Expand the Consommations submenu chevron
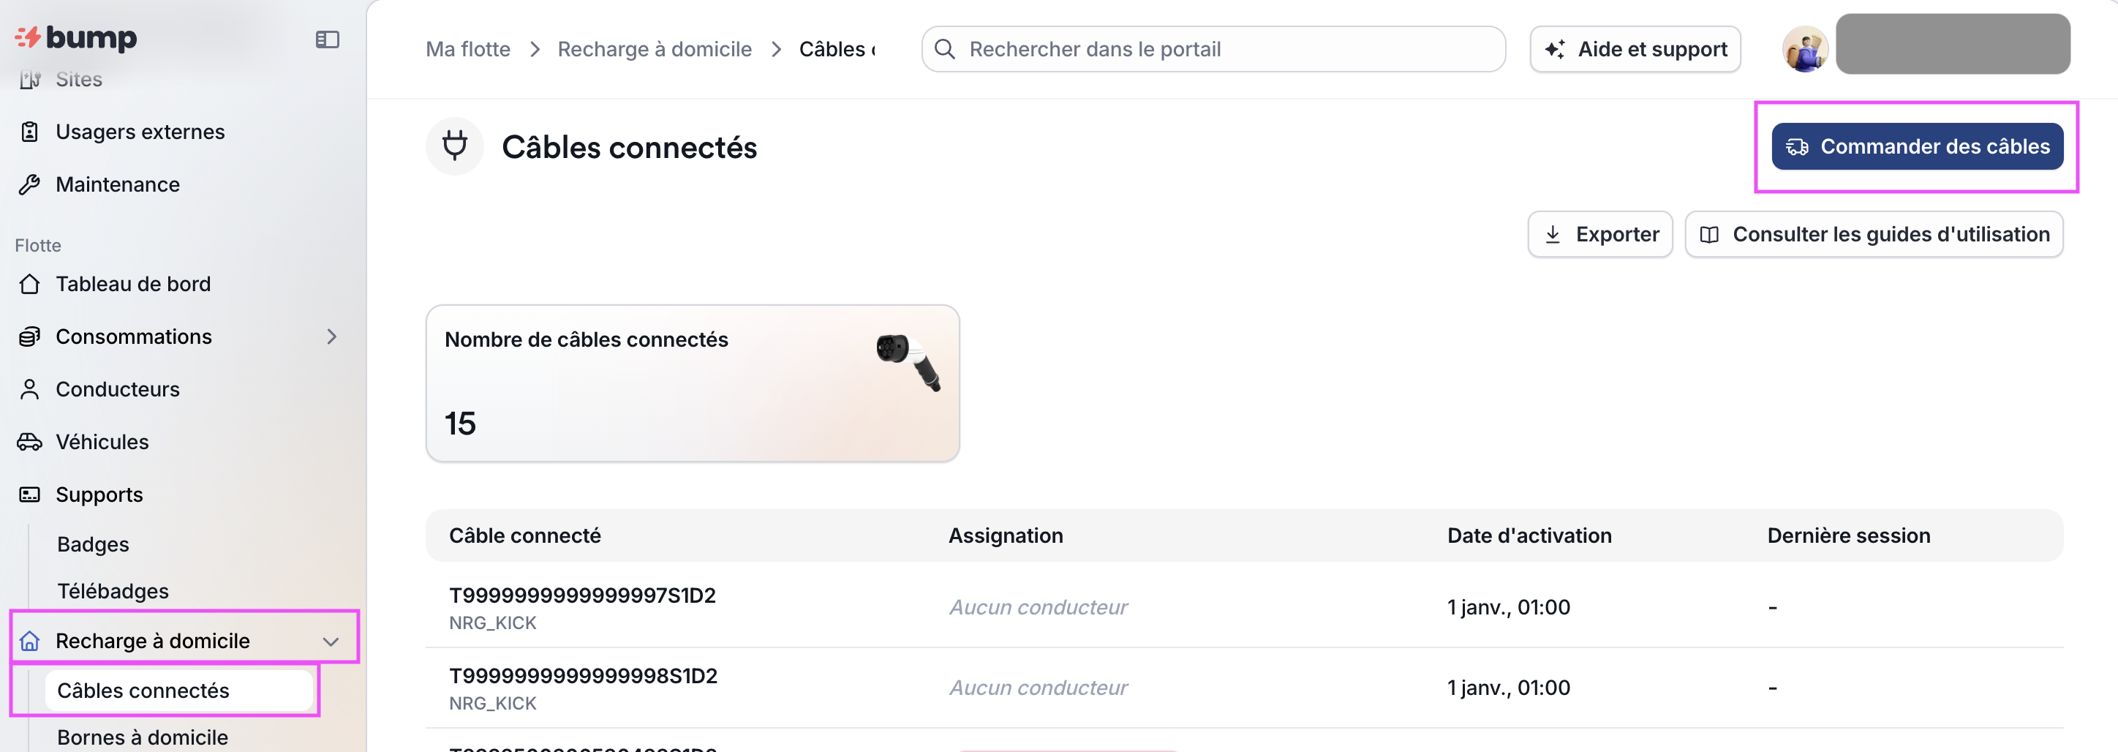2118x752 pixels. click(x=331, y=336)
